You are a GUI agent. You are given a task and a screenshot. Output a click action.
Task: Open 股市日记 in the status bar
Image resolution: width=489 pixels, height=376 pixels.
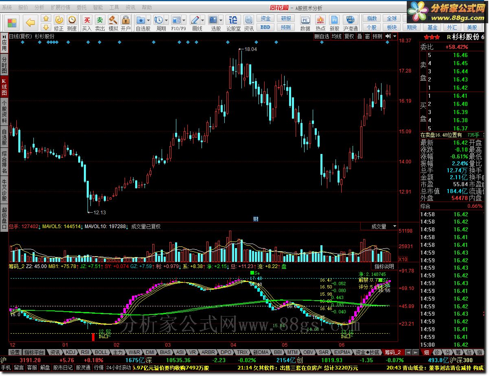pyautogui.click(x=62, y=367)
